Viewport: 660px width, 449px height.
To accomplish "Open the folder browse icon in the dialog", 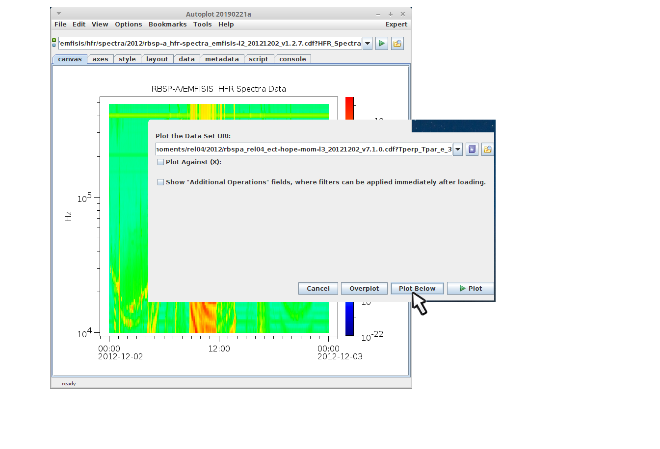I will pos(487,150).
